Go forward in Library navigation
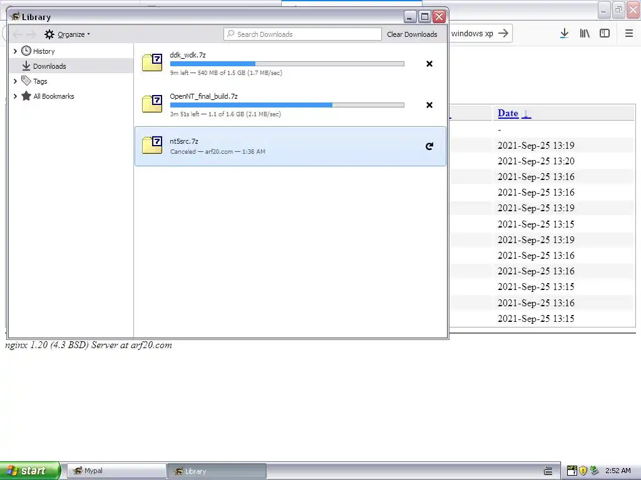 click(x=31, y=34)
